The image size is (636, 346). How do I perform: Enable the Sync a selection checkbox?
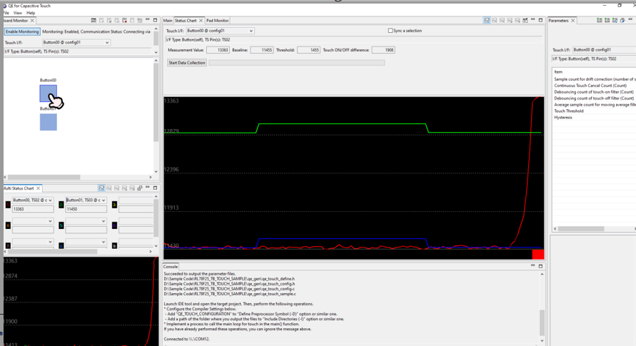tap(390, 31)
